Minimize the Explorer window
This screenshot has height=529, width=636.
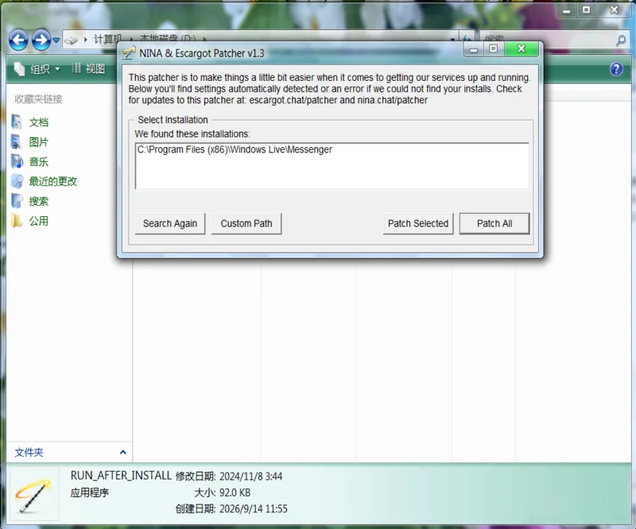566,10
